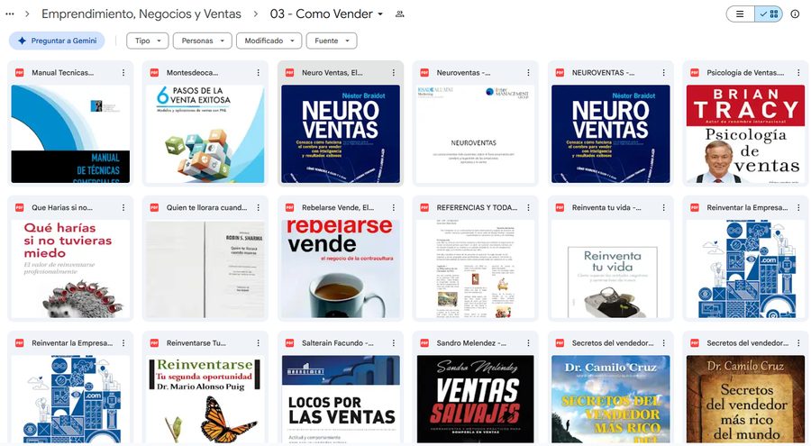Viewport: 811px width, 446px height.
Task: Open more actions for Reinventarse Tu file
Action: [258, 343]
